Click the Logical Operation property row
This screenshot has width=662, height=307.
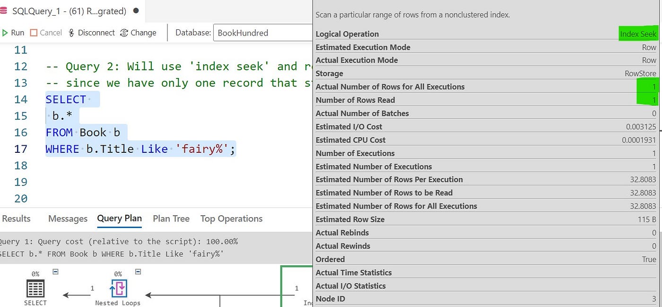pos(486,34)
